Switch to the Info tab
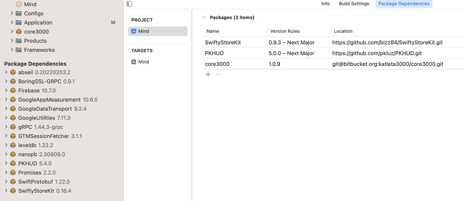Image resolution: width=464 pixels, height=201 pixels. [326, 3]
